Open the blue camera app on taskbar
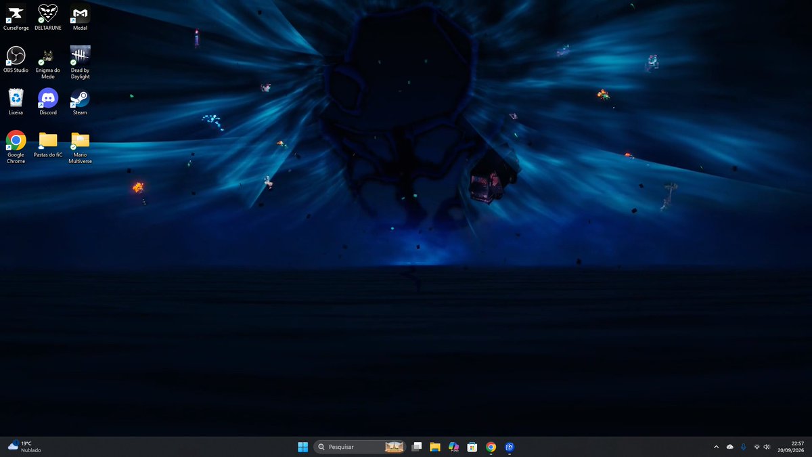Image resolution: width=812 pixels, height=457 pixels. [510, 447]
